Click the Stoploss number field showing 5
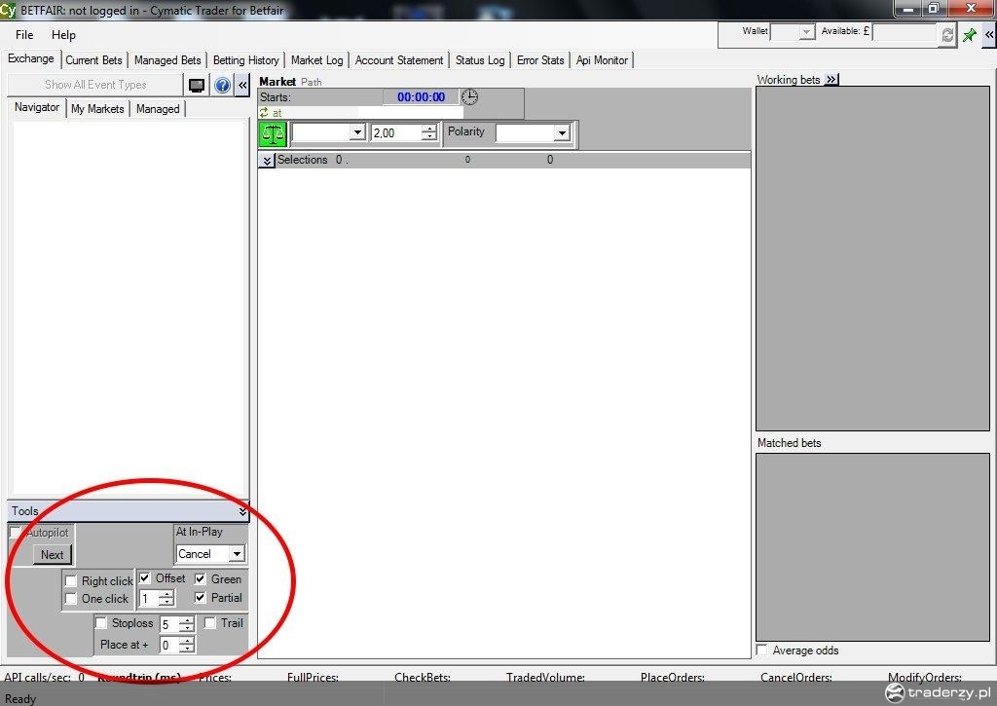Viewport: 997px width, 706px height. coord(169,624)
